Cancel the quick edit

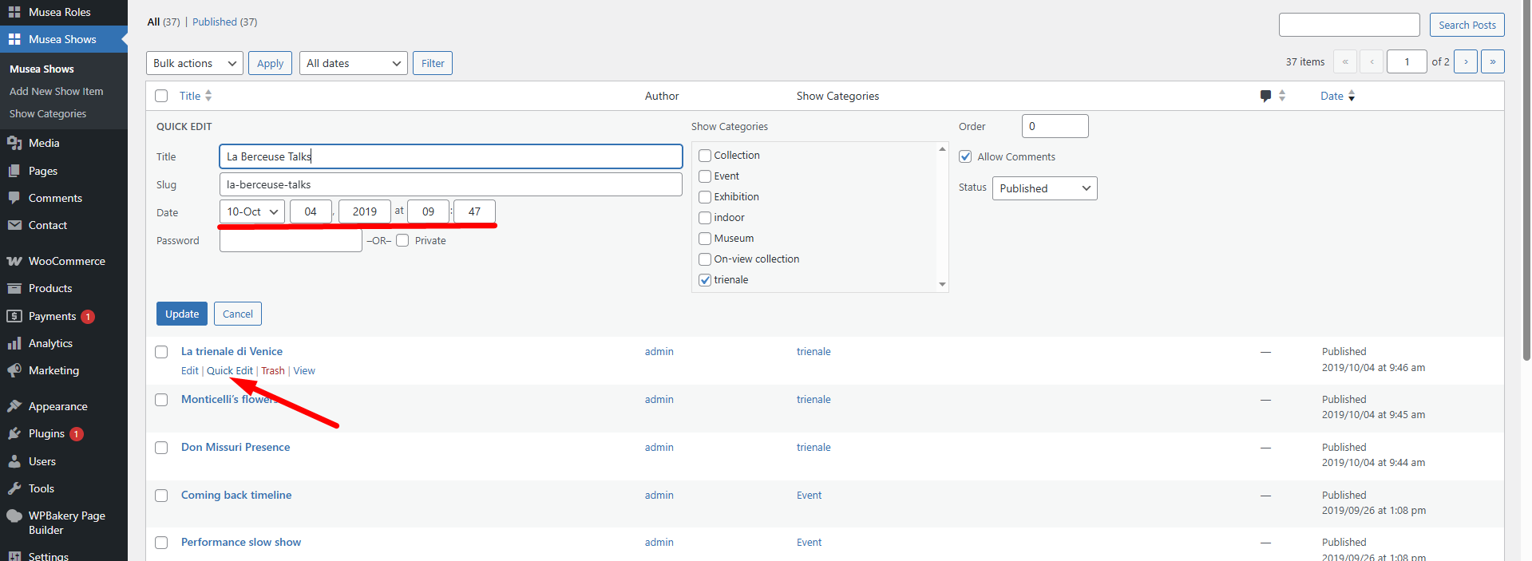(238, 314)
